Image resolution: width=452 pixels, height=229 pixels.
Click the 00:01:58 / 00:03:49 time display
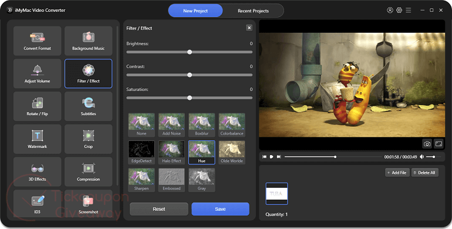point(400,157)
